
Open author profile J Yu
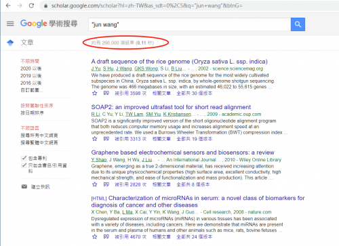[96, 68]
